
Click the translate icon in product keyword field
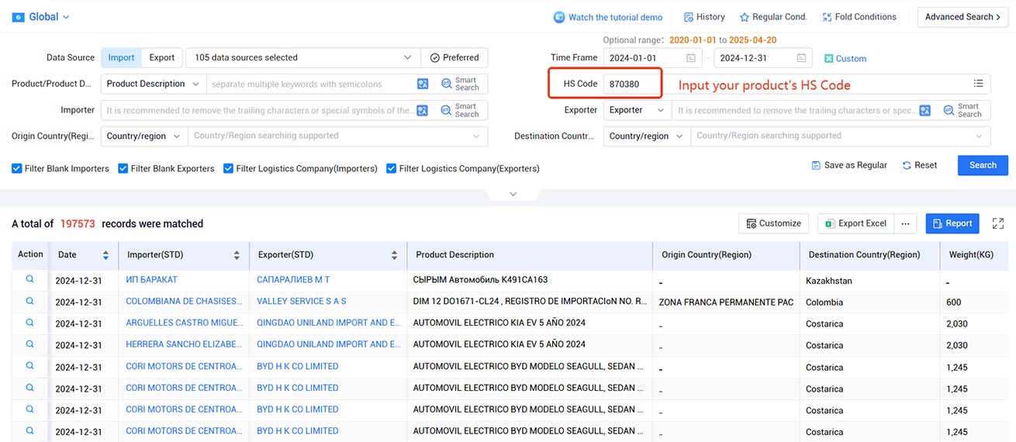click(423, 84)
